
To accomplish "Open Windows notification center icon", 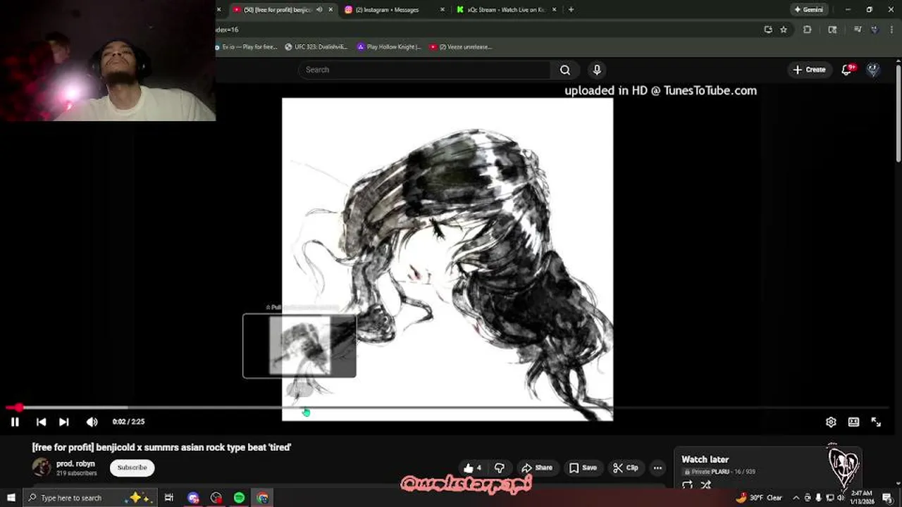I will click(886, 498).
